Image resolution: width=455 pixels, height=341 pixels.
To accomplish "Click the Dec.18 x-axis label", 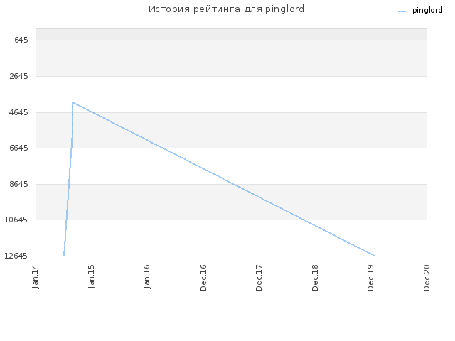I will 315,278.
